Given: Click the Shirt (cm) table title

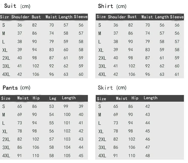Looking at the screenshot, I should coord(112,6).
